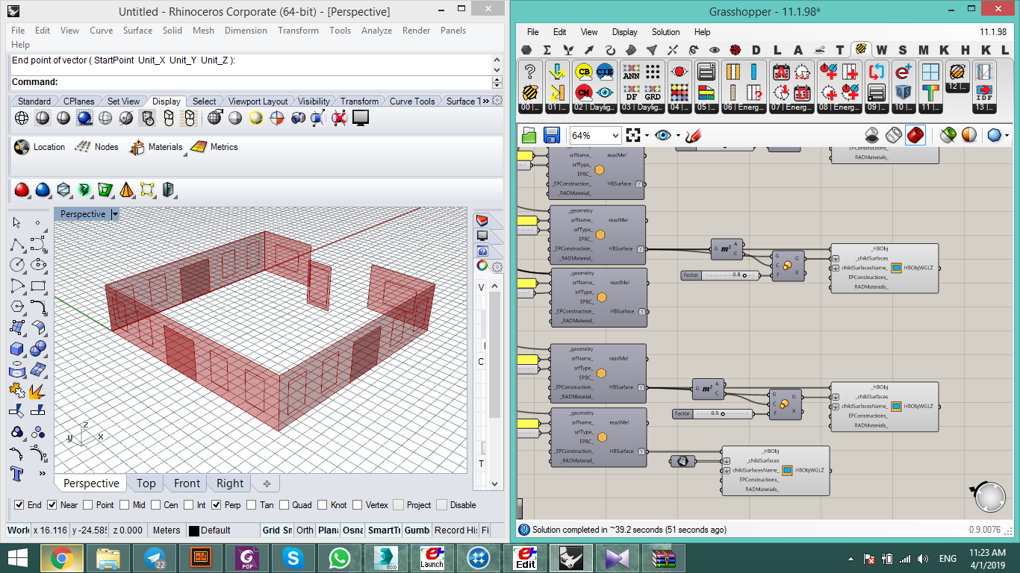Image resolution: width=1020 pixels, height=573 pixels.
Task: Click the question mark icon in Honeybee ribbon
Action: [530, 72]
